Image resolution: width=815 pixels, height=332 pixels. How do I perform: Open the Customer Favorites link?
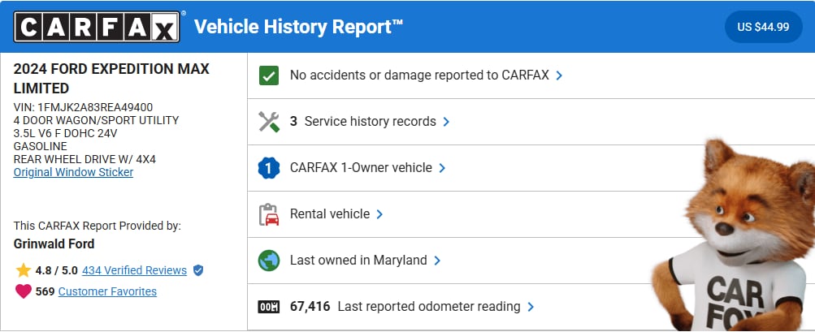coord(107,291)
